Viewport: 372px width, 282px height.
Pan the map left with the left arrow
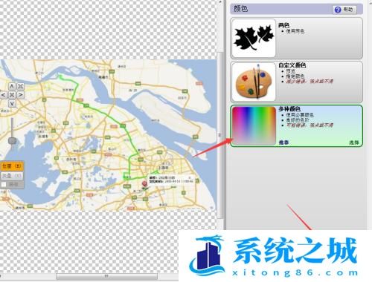click(4, 95)
